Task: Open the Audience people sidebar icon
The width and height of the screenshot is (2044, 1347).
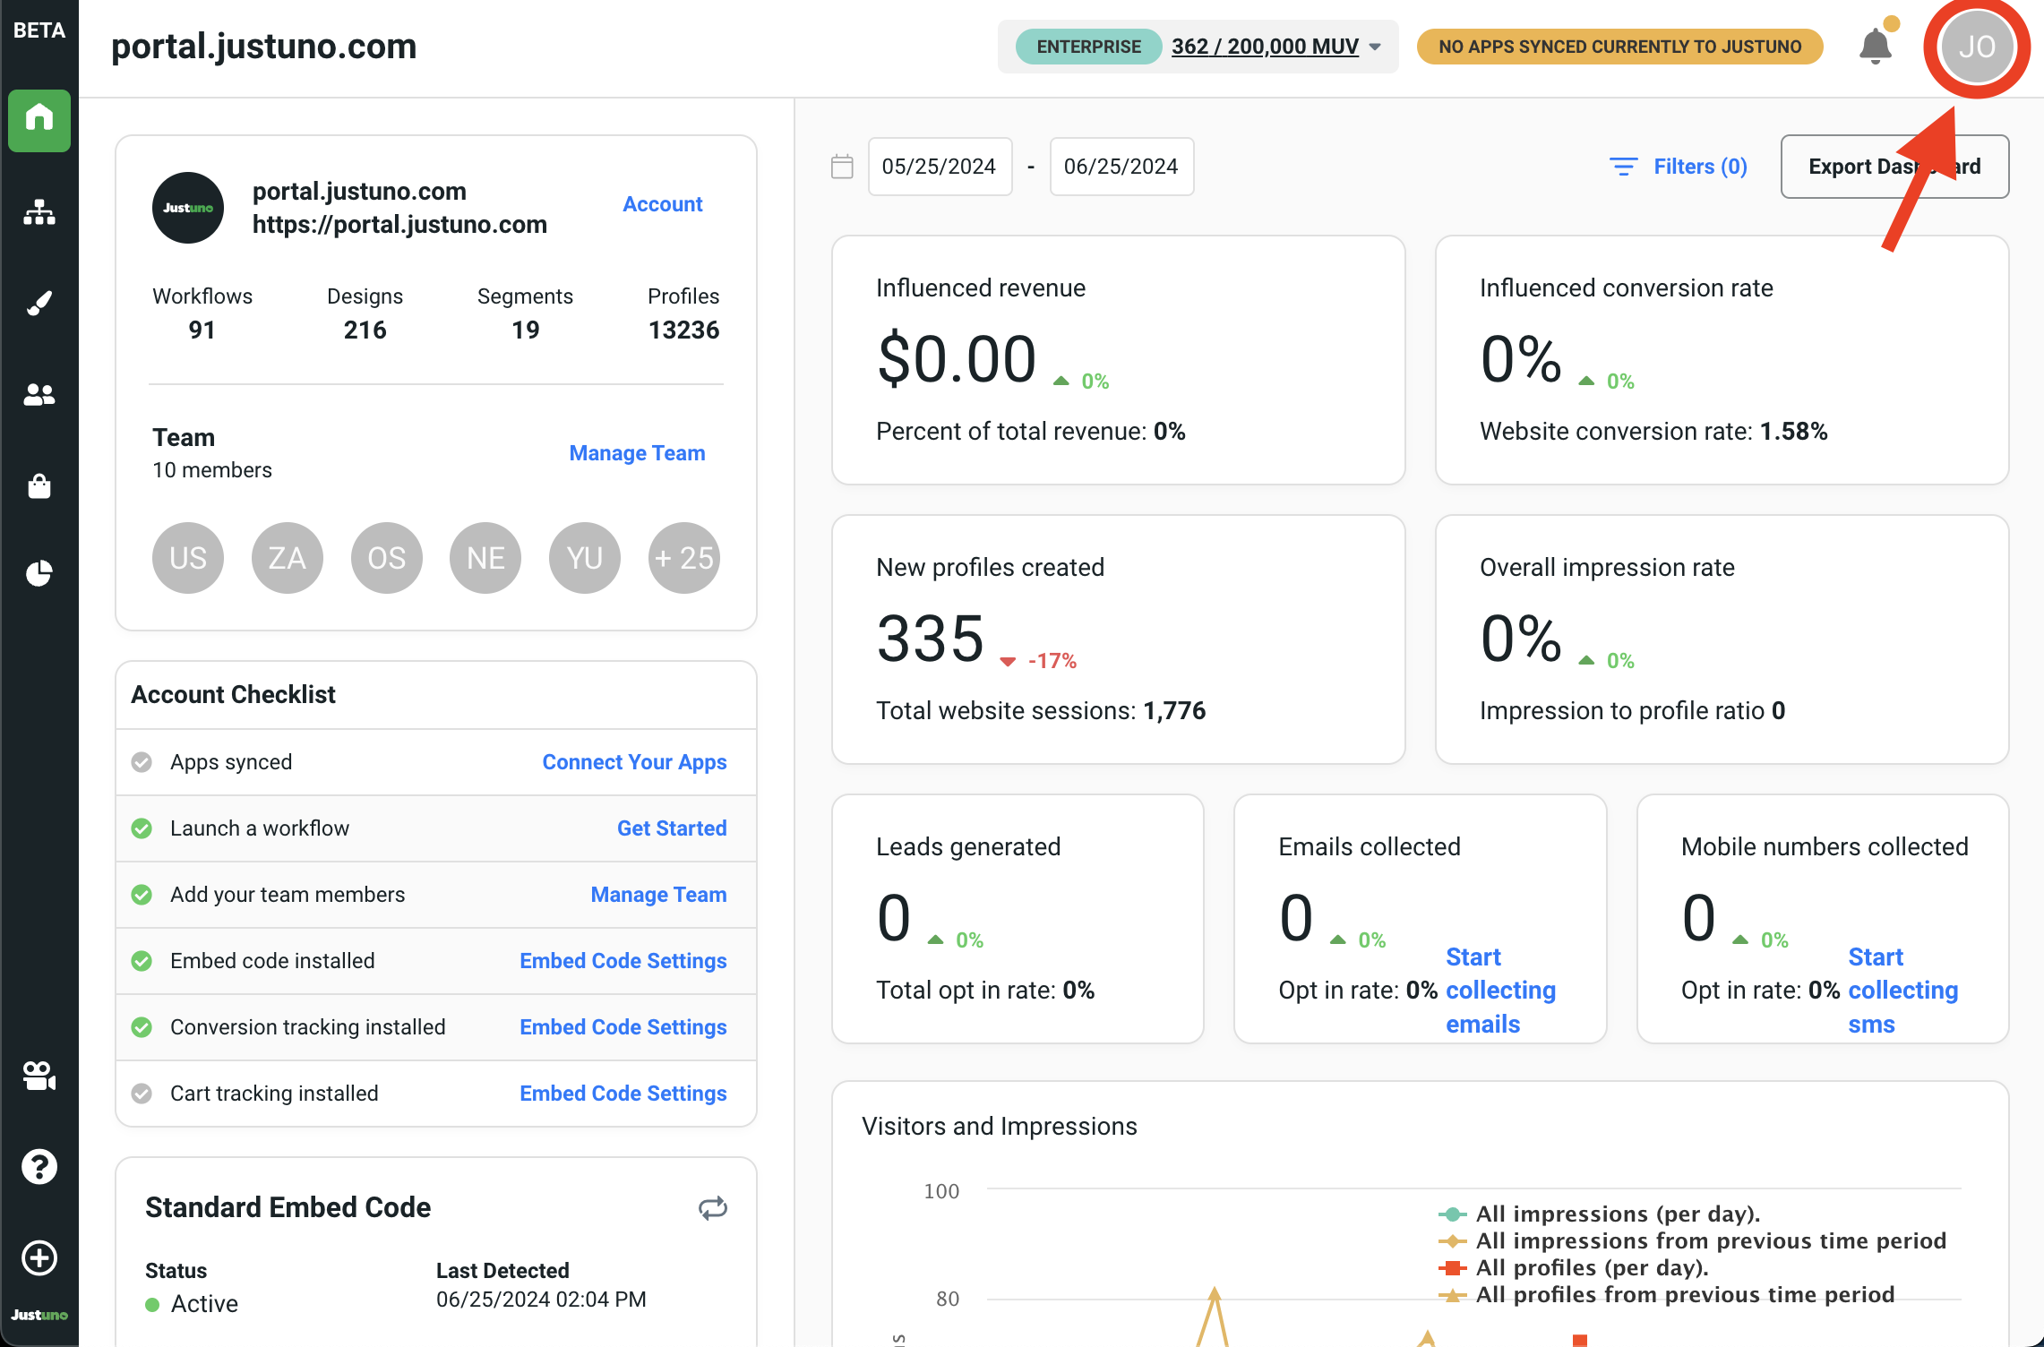Action: pos(39,394)
